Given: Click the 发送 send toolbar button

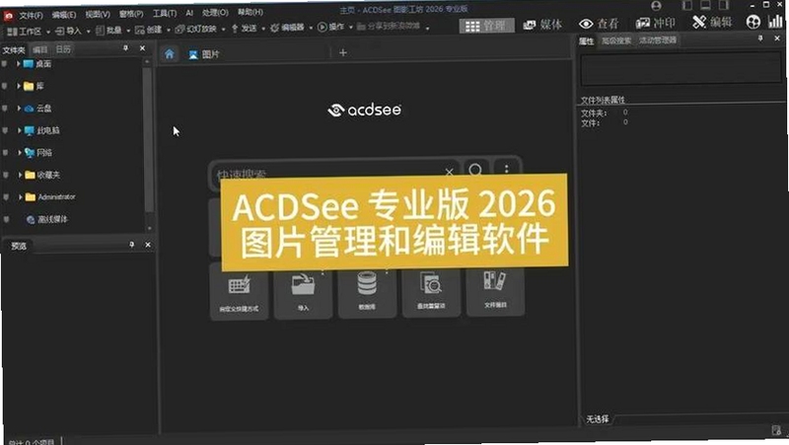Looking at the screenshot, I should (x=244, y=29).
